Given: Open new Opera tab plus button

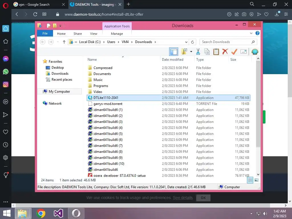Looking at the screenshot, I should tap(129, 4).
